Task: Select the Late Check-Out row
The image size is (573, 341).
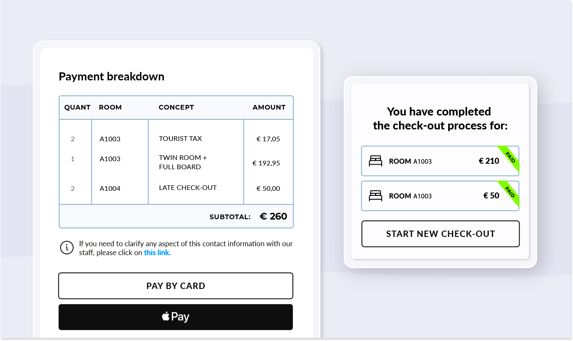Action: 176,188
